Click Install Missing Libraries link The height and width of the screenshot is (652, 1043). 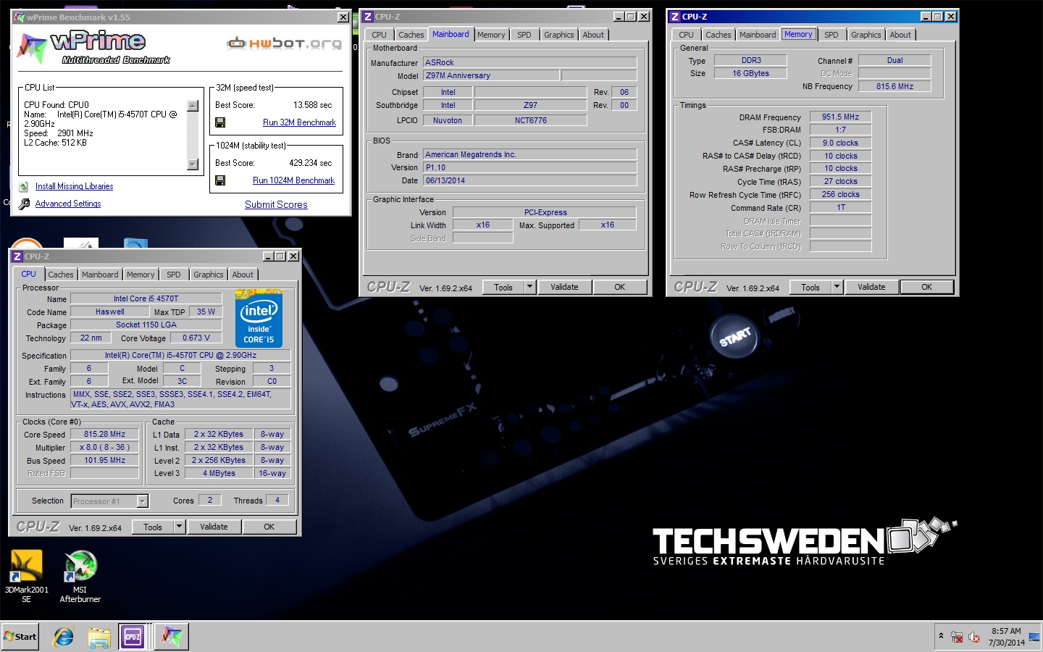click(74, 186)
